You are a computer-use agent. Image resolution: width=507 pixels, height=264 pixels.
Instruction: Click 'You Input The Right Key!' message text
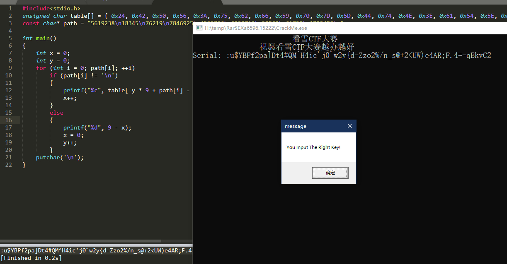[313, 147]
